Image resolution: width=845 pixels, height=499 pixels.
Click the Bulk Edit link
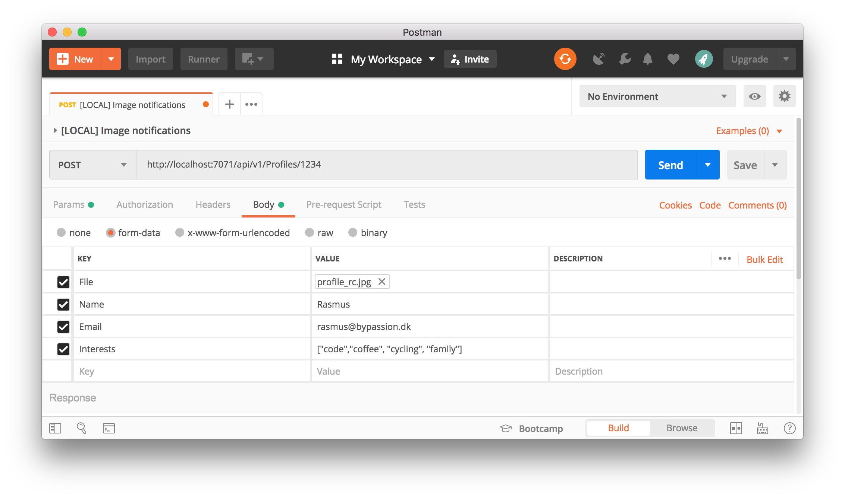764,260
